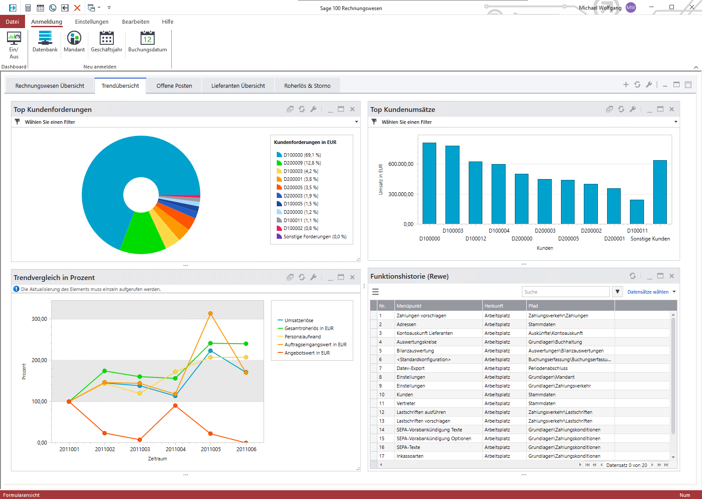Open hamburger menu in Funktionshistorie
The height and width of the screenshot is (499, 702).
point(376,292)
